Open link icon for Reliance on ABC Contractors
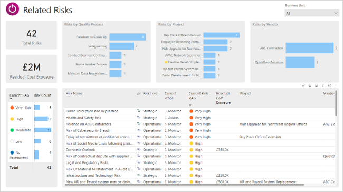This screenshot has width=343, height=192. click(x=138, y=124)
